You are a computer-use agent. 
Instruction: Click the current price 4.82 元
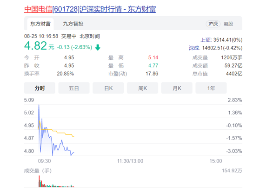[x=39, y=46]
